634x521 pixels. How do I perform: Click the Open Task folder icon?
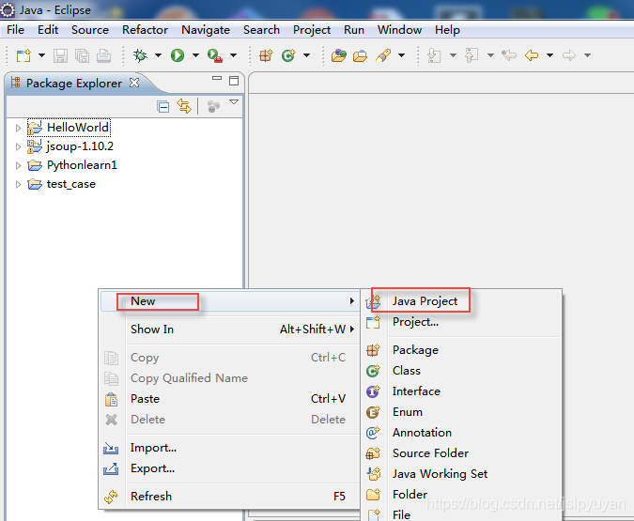(360, 55)
